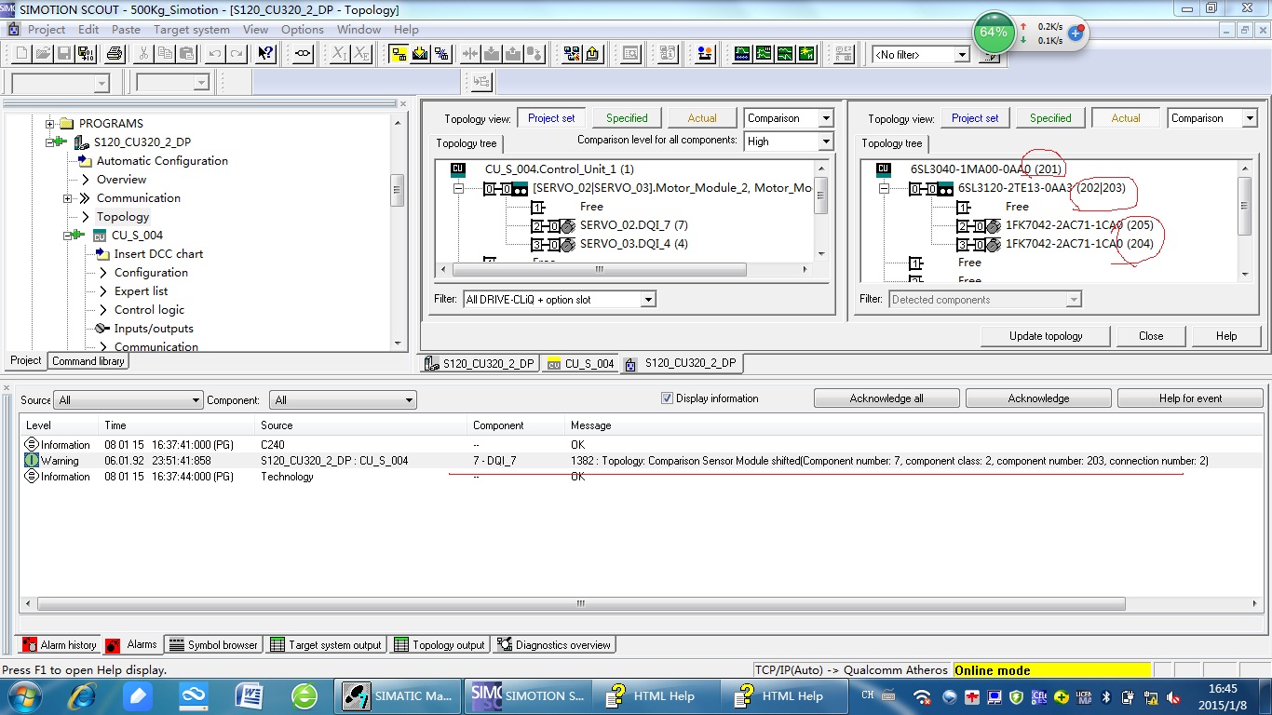
Task: Select Project set view in right topology pane
Action: [975, 118]
